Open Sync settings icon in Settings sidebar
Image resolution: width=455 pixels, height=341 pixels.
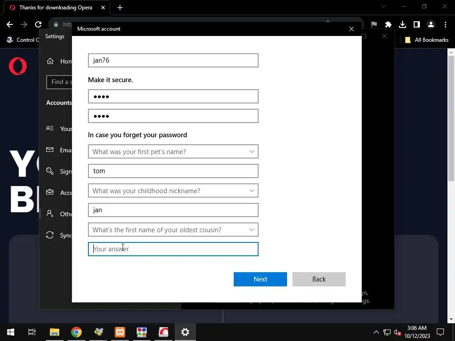pos(50,235)
